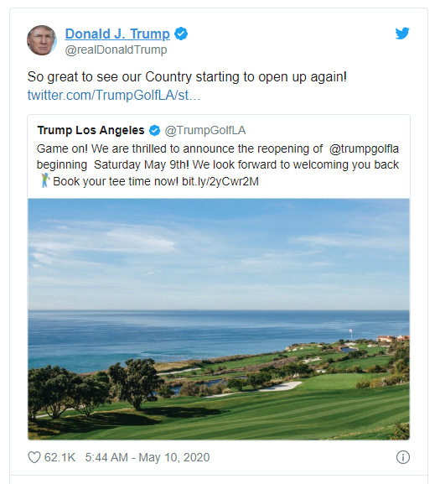Open the 5:44 AM May 10, 2020 timestamp

(147, 457)
